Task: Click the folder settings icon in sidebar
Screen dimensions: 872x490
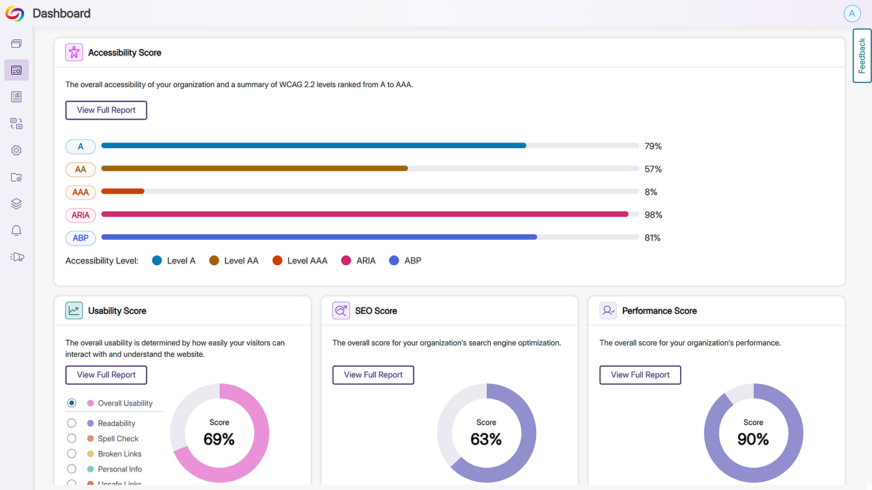Action: click(x=16, y=177)
